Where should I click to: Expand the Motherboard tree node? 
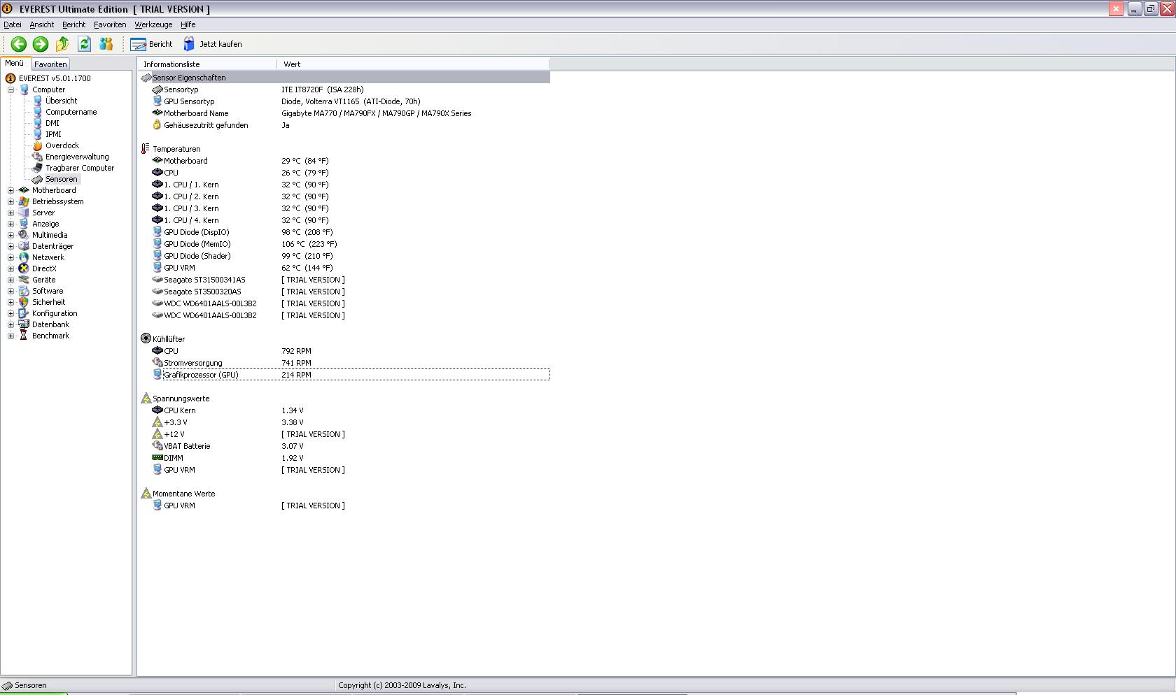tap(10, 190)
